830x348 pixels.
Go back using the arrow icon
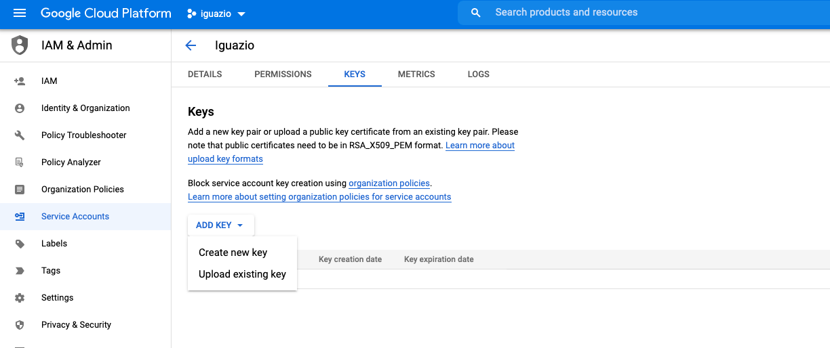coord(191,45)
